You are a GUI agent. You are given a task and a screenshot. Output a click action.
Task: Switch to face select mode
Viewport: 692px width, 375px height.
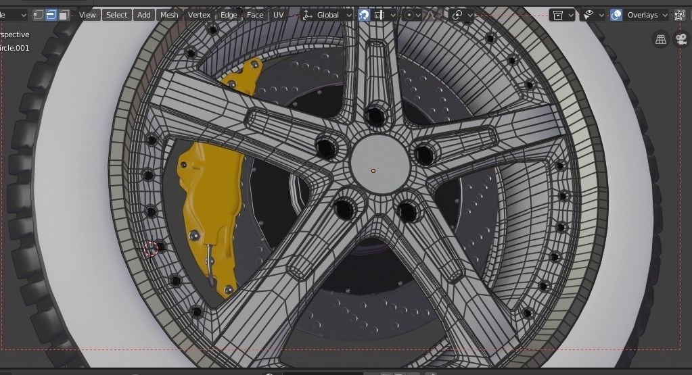64,15
